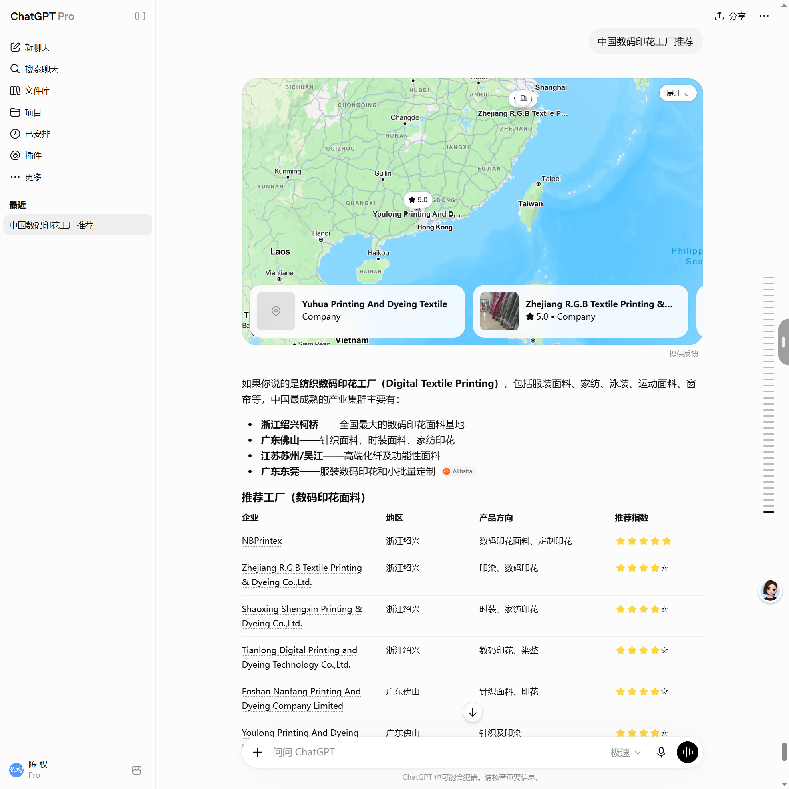Click the scroll-to-bottom arrow button
The width and height of the screenshot is (789, 789).
473,712
